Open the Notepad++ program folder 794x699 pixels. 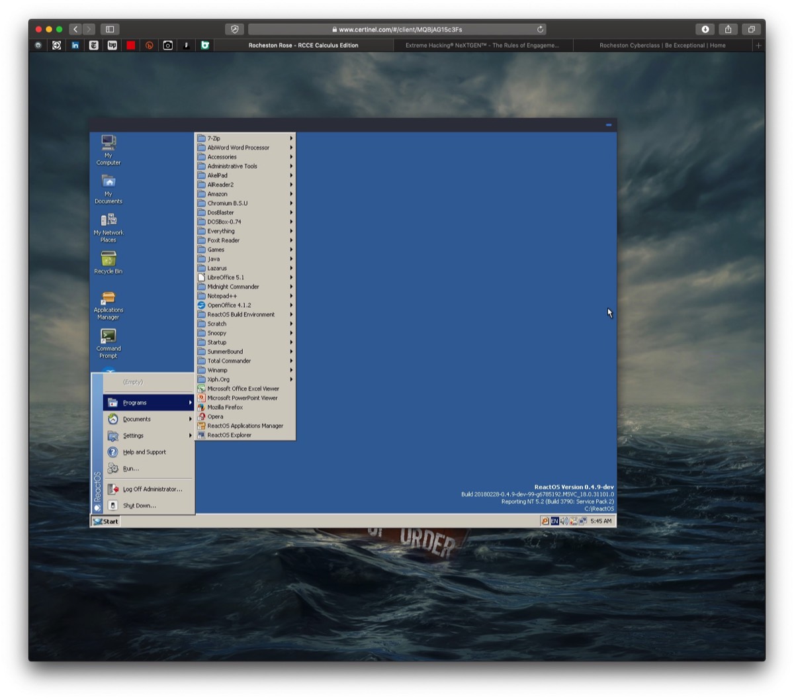245,296
